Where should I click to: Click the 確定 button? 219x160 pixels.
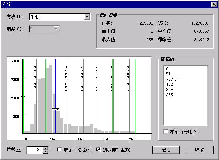click(x=166, y=150)
